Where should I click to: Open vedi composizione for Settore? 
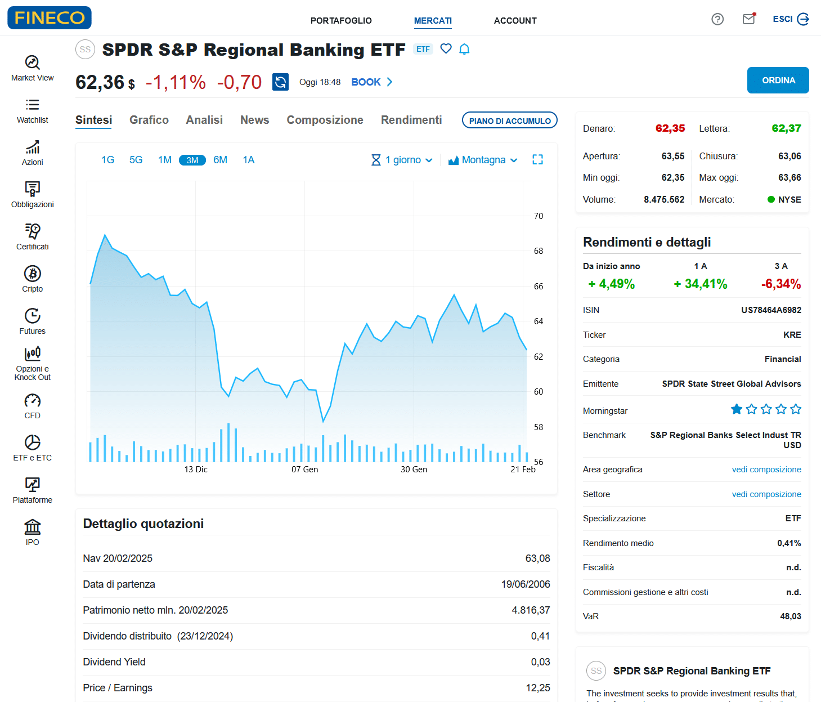(x=766, y=494)
